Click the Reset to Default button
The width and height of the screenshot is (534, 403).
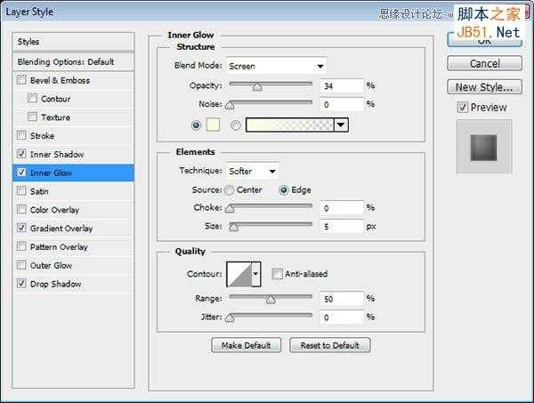[x=329, y=345]
